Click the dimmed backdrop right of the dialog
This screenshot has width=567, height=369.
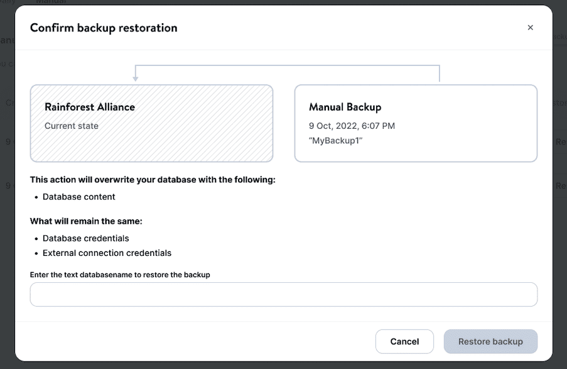[x=560, y=251]
